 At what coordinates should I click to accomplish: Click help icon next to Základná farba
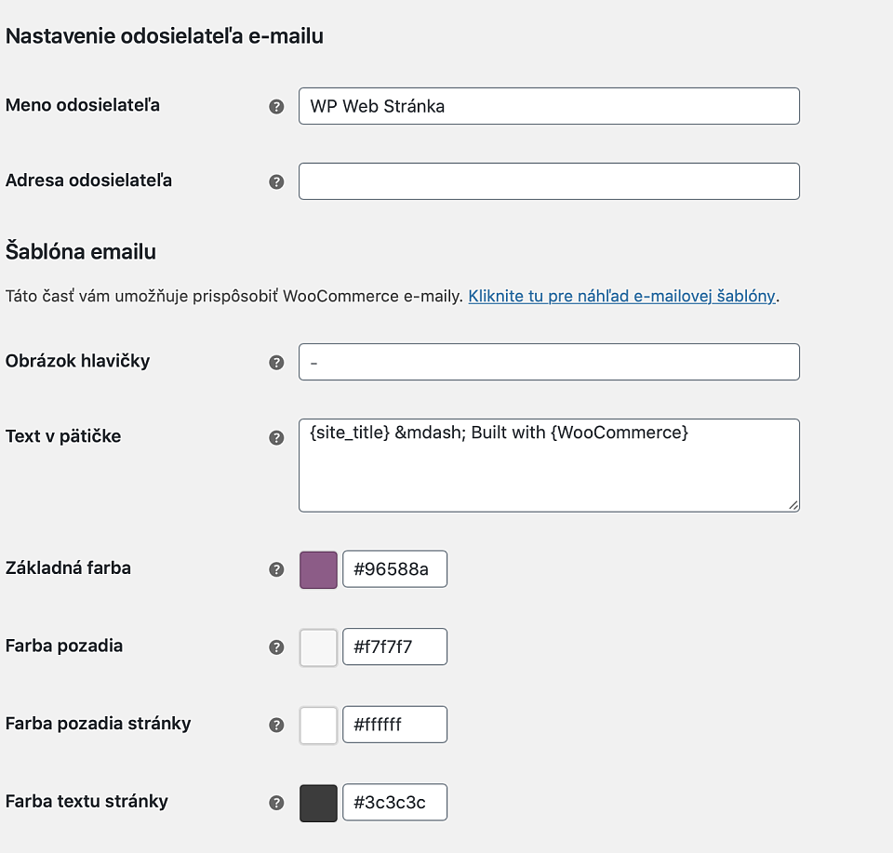click(x=276, y=569)
